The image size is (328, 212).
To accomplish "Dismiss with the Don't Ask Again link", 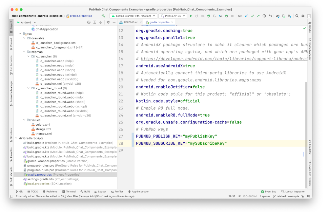I will pyautogui.click(x=107, y=196).
